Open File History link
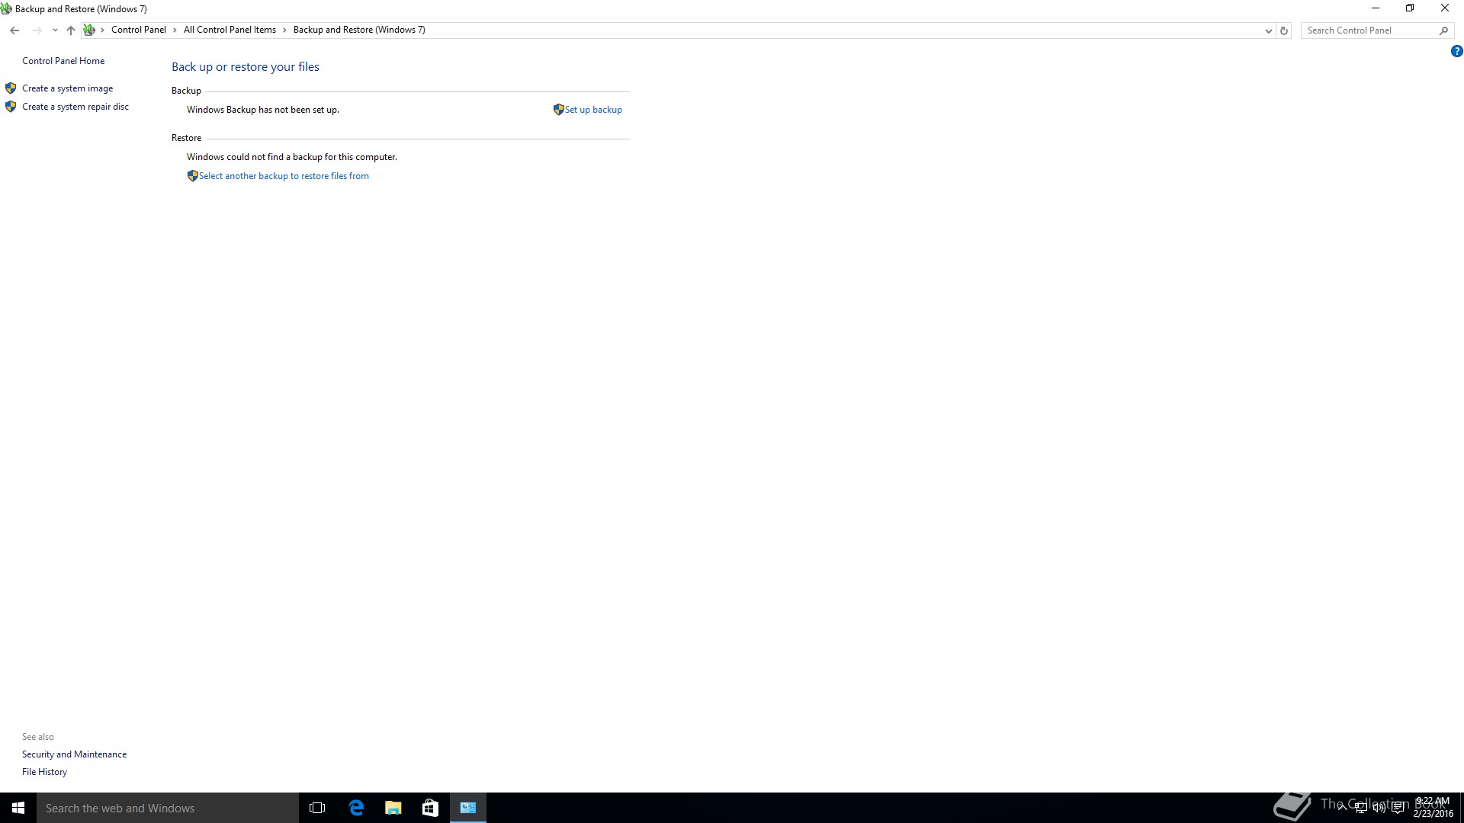This screenshot has height=823, width=1464. click(x=44, y=772)
